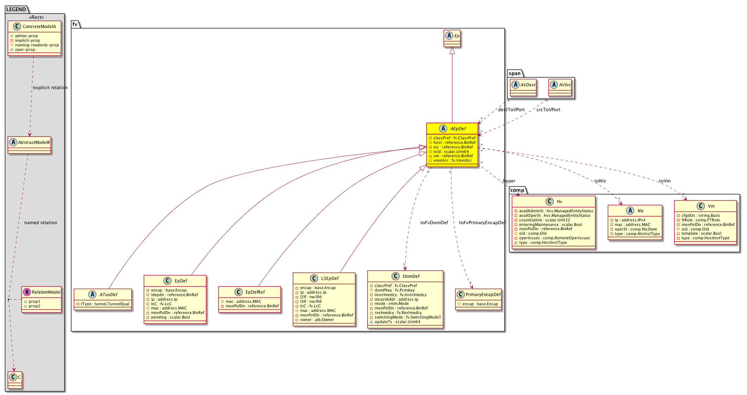Click the EpDefRef class title
Screen dimensions: 747x395
pyautogui.click(x=255, y=292)
